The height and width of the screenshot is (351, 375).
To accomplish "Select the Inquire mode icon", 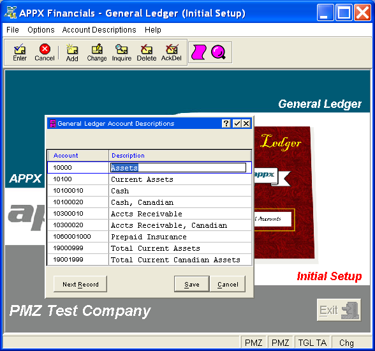I will pyautogui.click(x=122, y=52).
